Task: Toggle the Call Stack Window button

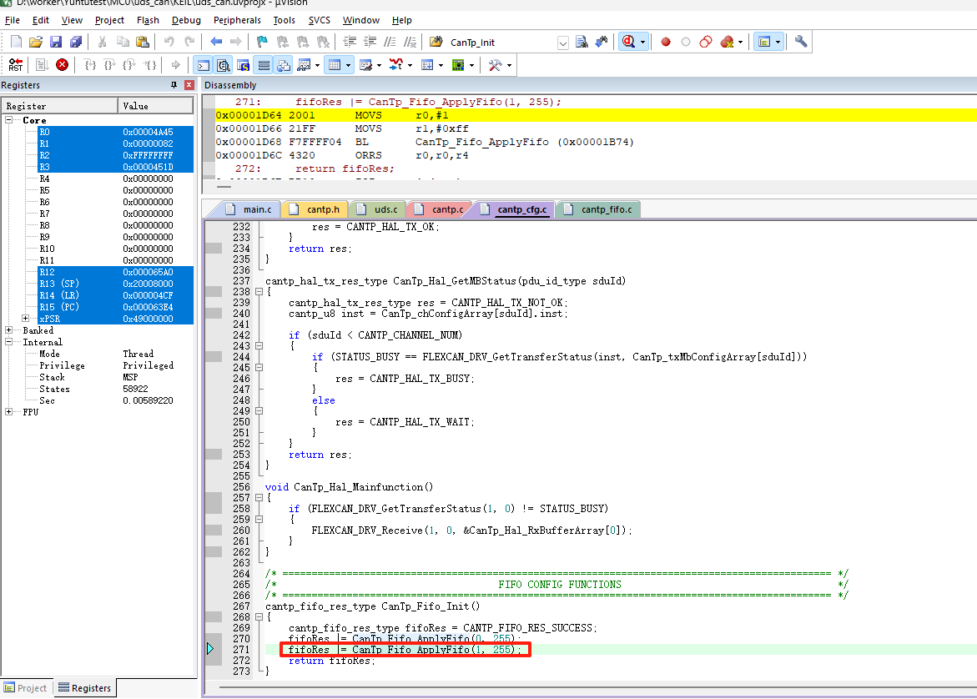Action: [284, 65]
